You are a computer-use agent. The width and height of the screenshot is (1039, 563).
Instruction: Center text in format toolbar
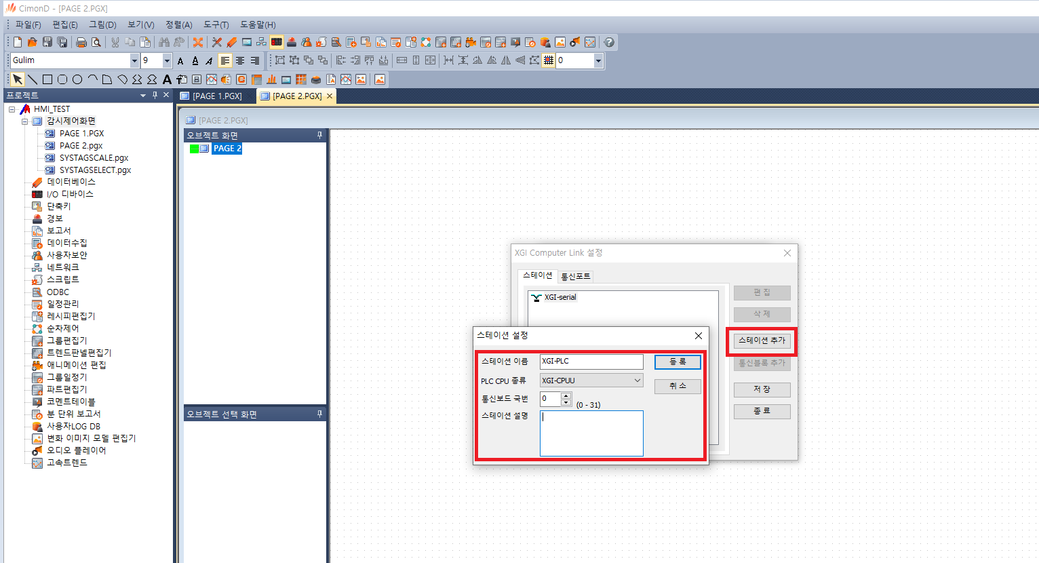coord(240,60)
